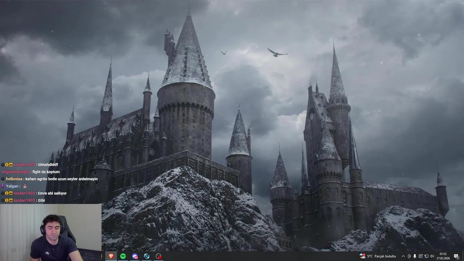Click crown badge on the 'Gibi' message

click(11, 200)
